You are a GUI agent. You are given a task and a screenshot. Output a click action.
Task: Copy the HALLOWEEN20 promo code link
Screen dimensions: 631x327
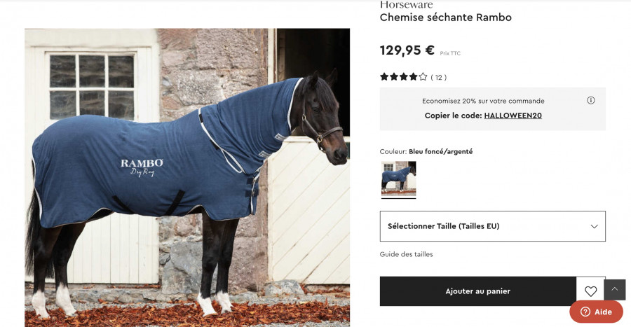click(x=513, y=116)
